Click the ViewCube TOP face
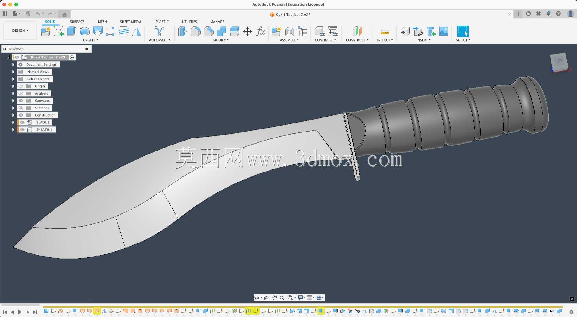This screenshot has width=577, height=317. coord(559,61)
